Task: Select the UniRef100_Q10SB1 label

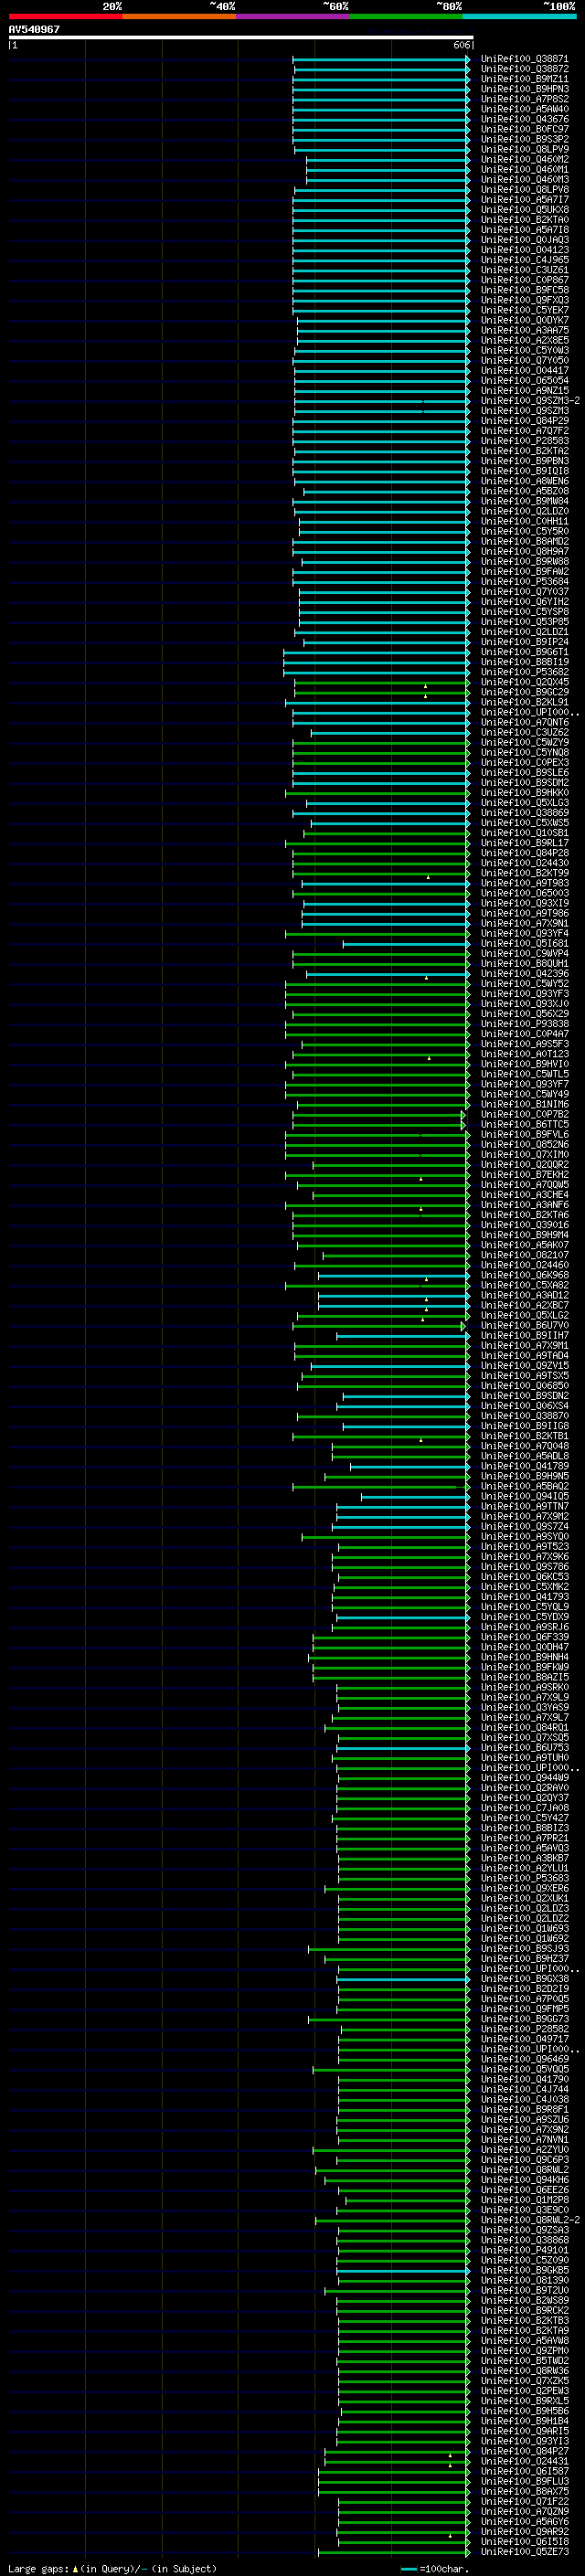Action: point(525,833)
